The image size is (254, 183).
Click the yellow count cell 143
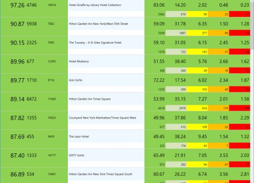pyautogui.click(x=197, y=52)
